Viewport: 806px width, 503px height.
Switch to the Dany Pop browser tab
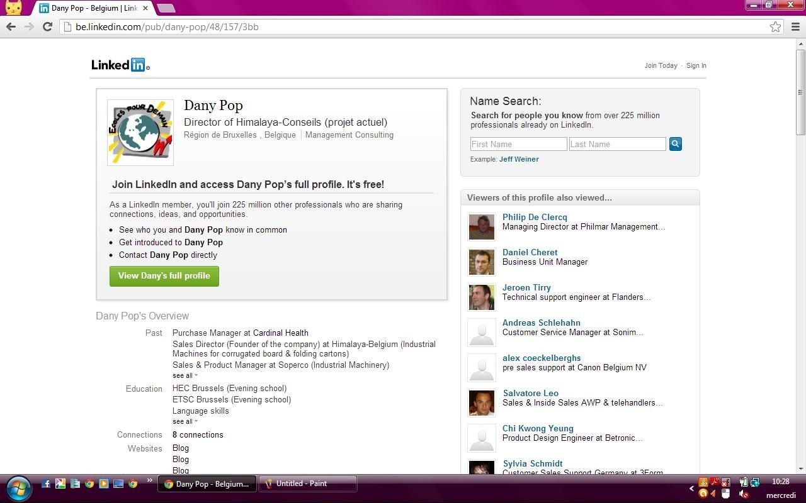[x=93, y=8]
